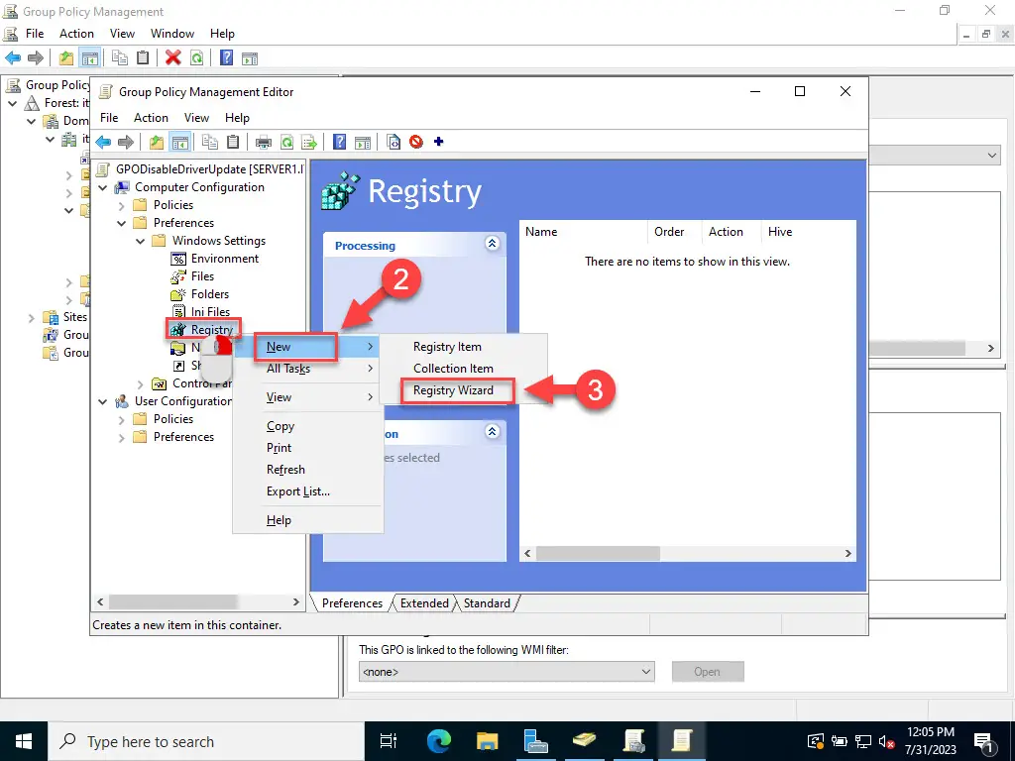
Task: Click Copy icon in Editor toolbar
Action: click(210, 142)
